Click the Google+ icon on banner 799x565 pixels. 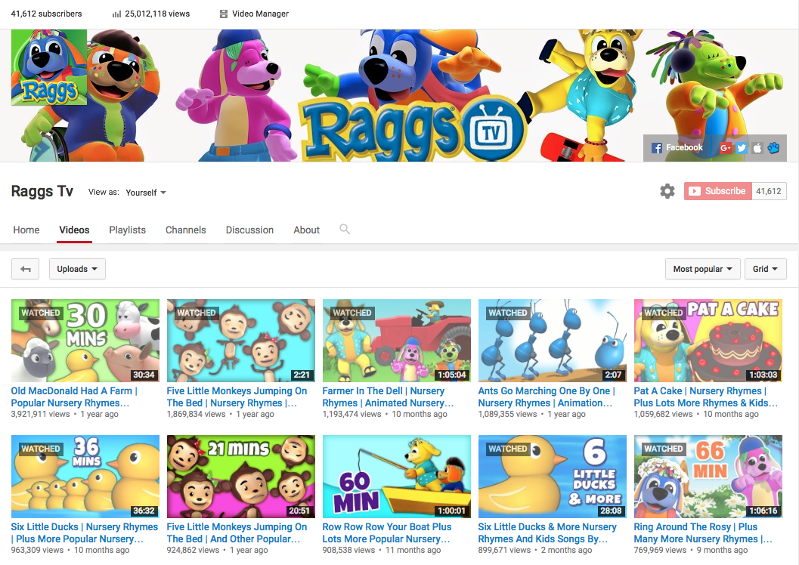[x=726, y=148]
